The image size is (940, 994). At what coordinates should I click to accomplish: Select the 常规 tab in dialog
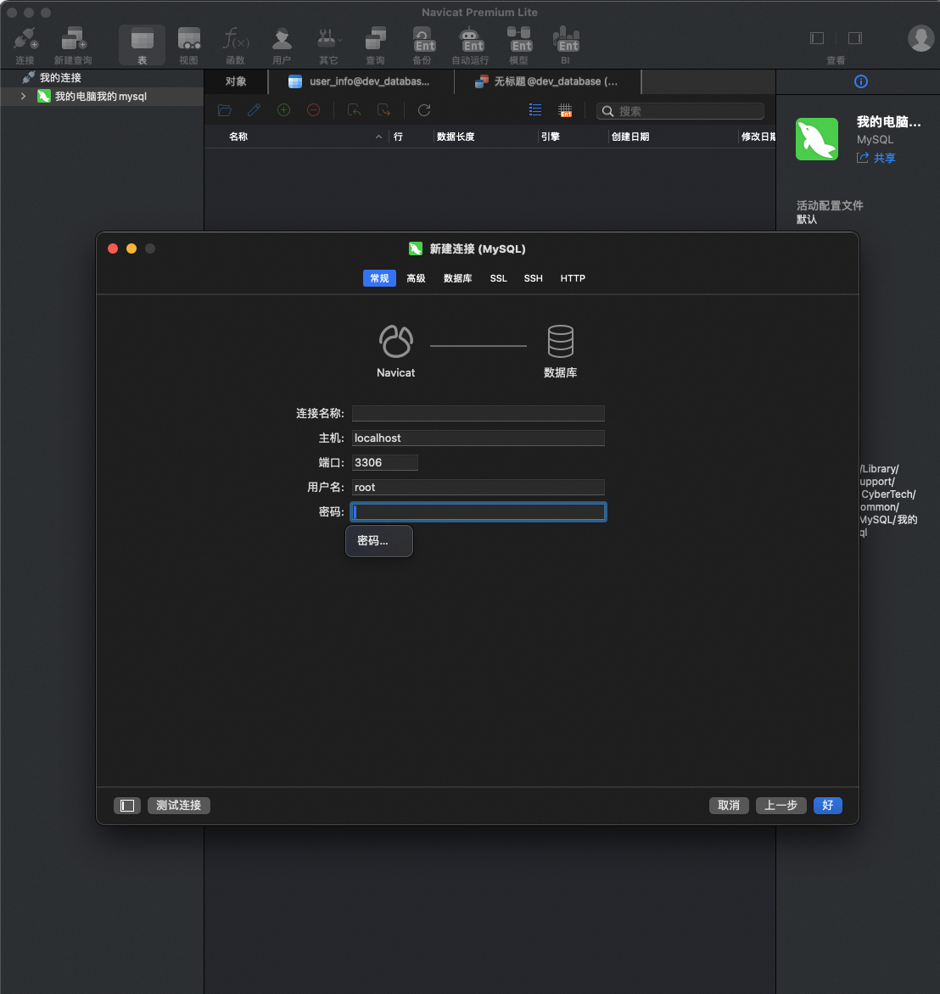[379, 278]
